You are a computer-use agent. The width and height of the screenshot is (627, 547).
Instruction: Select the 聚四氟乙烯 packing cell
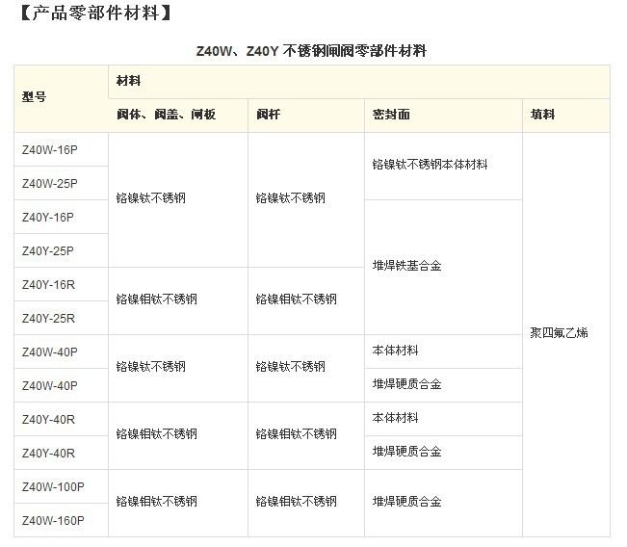(559, 333)
